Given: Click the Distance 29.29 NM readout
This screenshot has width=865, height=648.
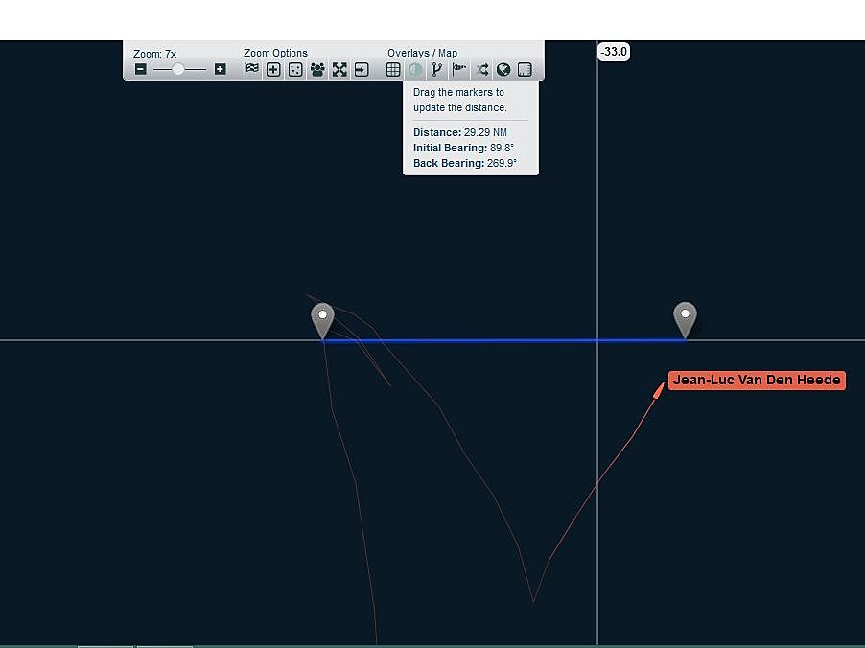Looking at the screenshot, I should click(x=460, y=132).
